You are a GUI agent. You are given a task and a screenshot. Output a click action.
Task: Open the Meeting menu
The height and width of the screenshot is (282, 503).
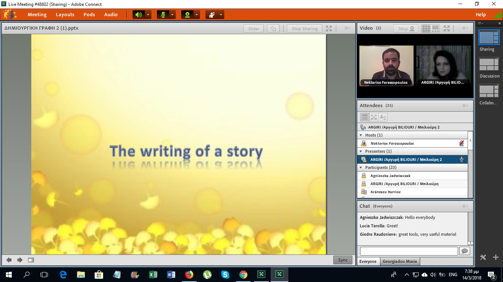coord(37,15)
